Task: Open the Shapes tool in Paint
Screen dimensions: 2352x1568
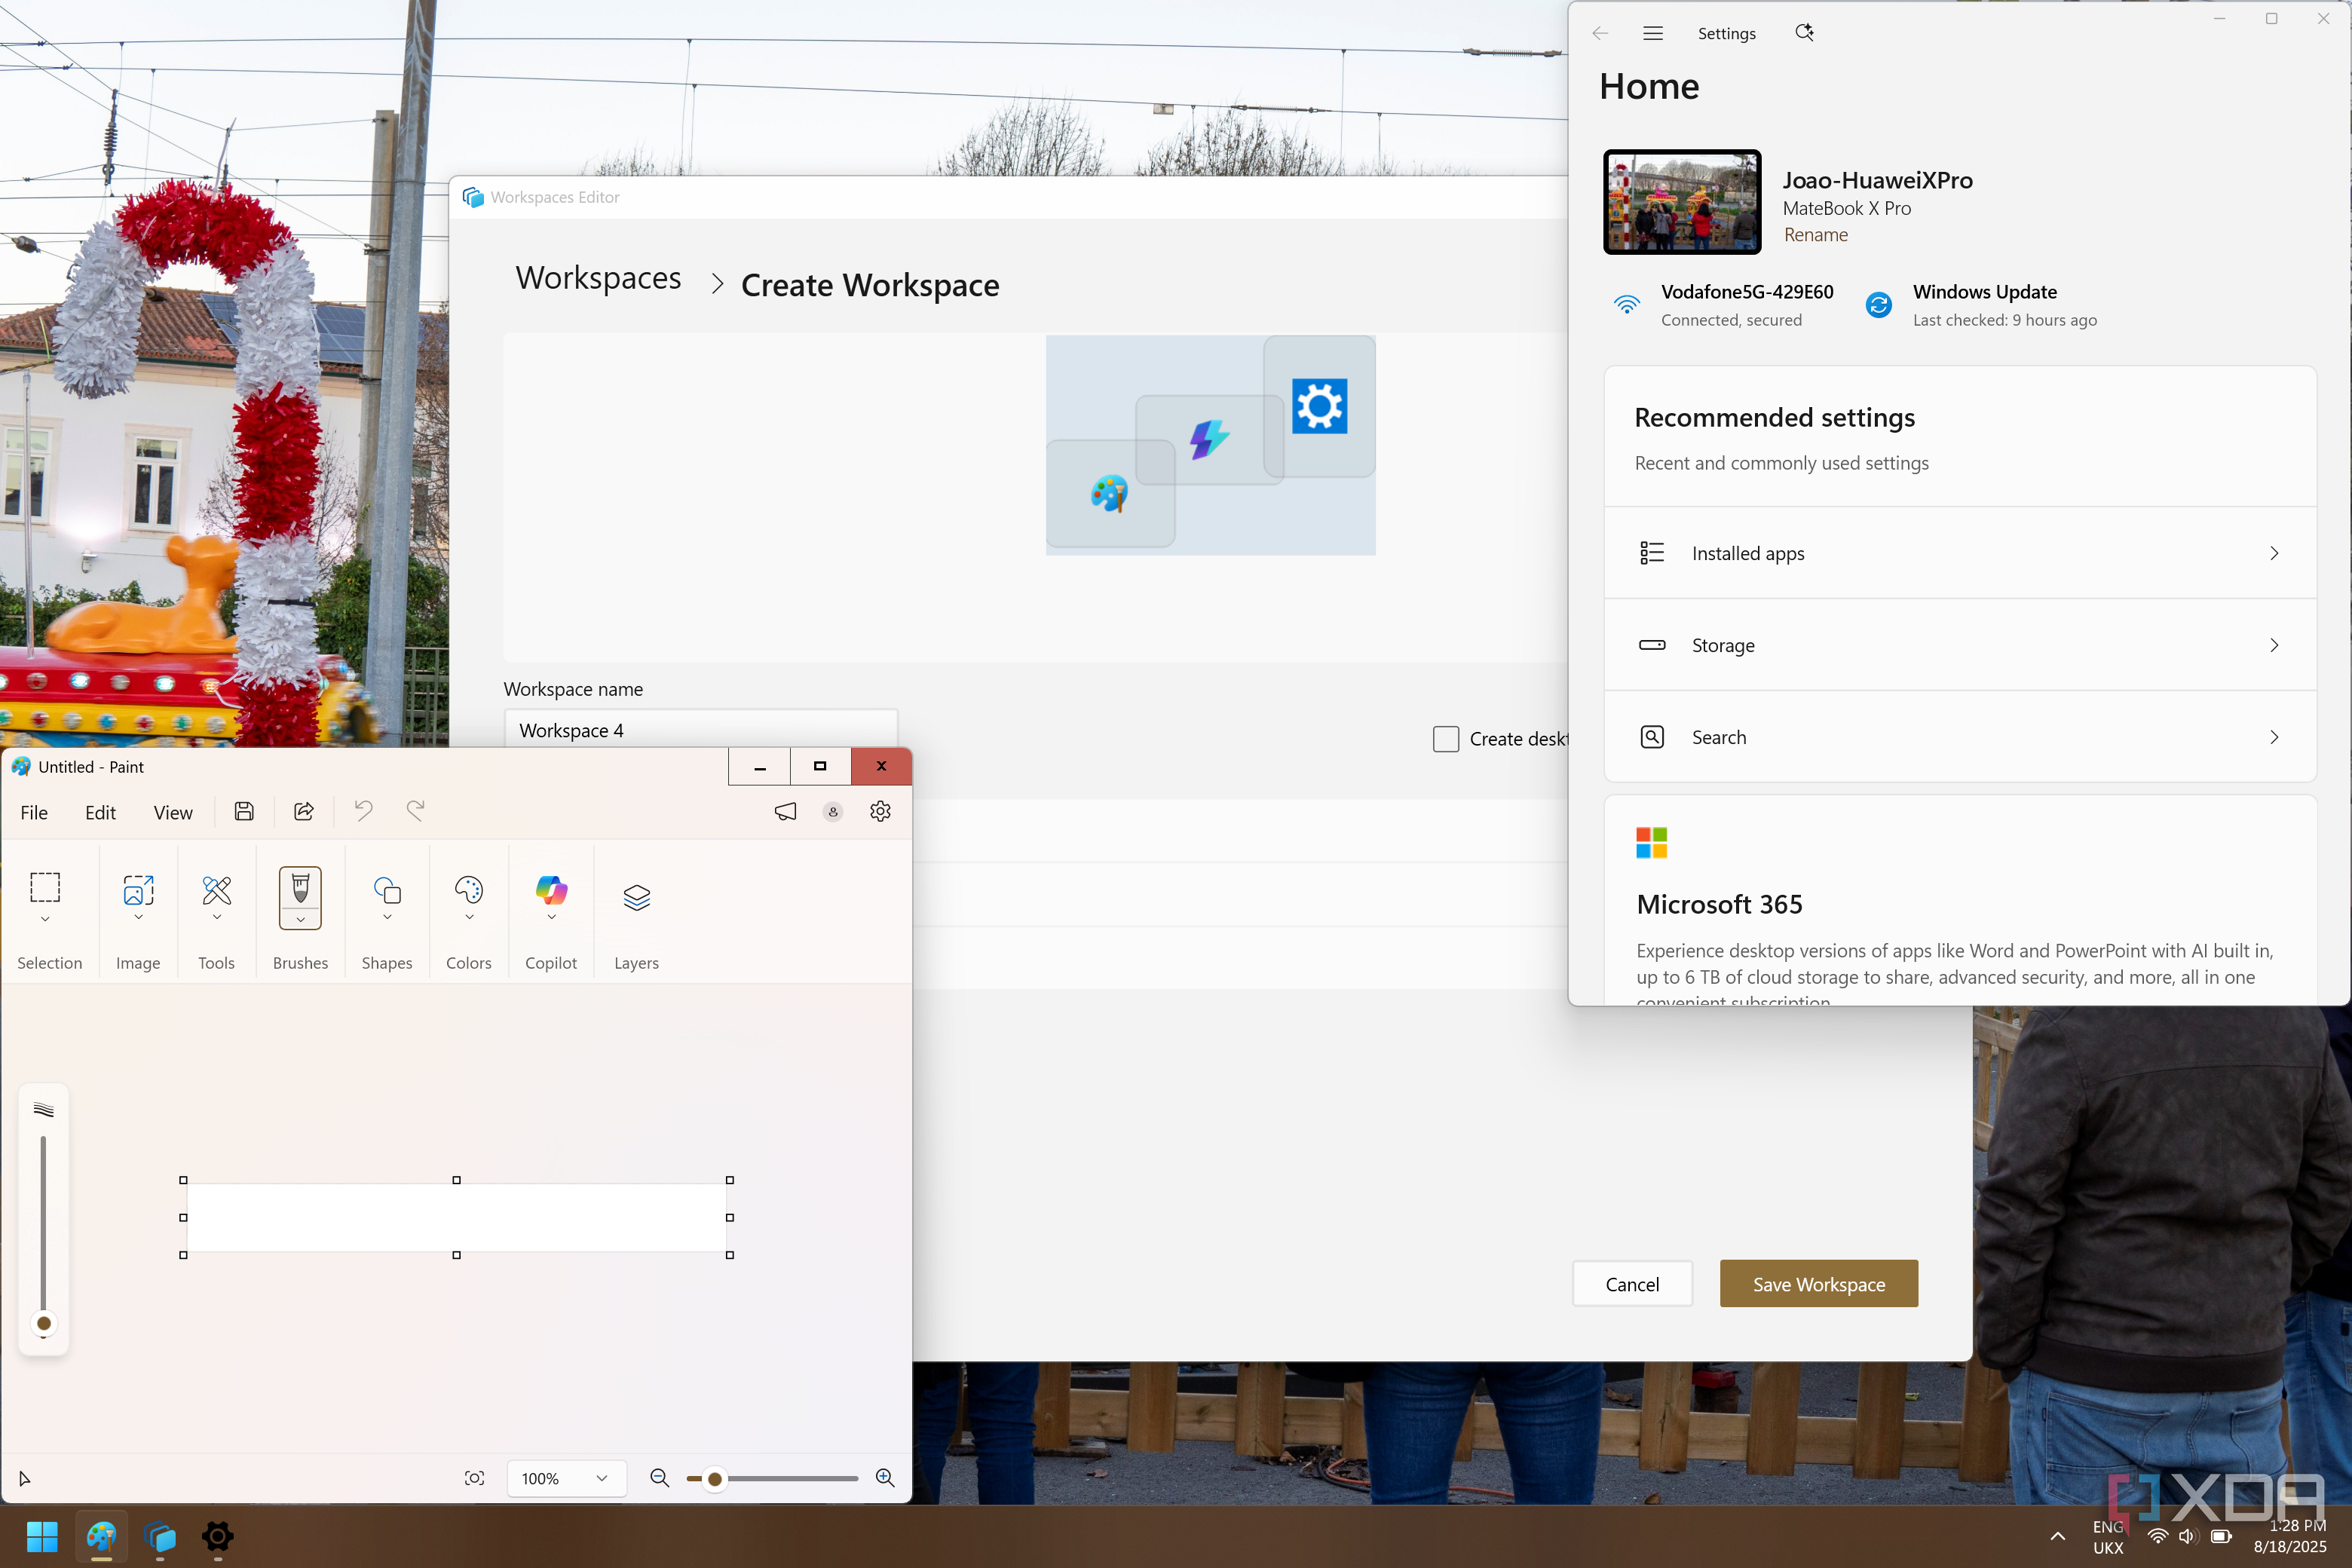Action: [x=387, y=889]
